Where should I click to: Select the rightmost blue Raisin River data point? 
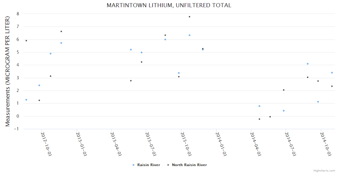coord(332,73)
